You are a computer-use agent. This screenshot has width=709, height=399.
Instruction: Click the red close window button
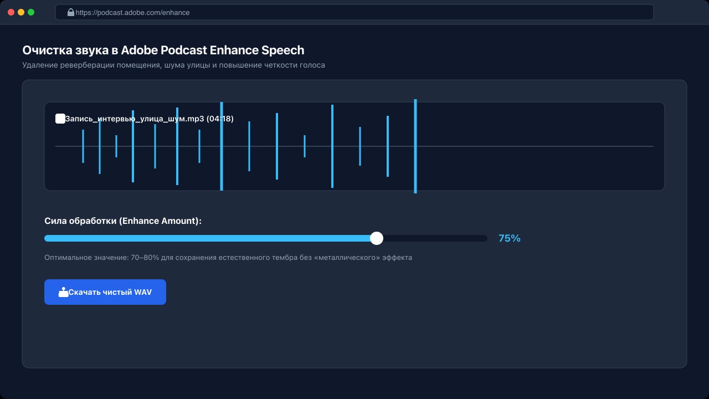click(x=11, y=12)
